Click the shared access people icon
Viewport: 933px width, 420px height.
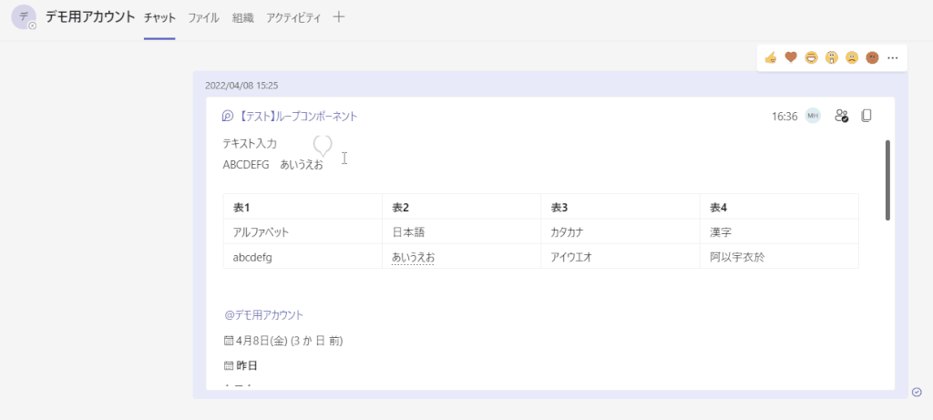tap(841, 116)
